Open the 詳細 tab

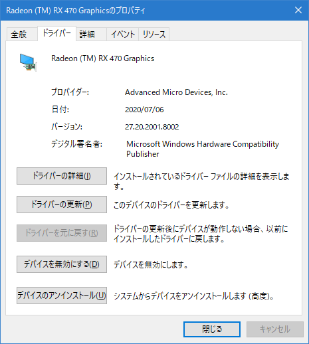click(91, 35)
